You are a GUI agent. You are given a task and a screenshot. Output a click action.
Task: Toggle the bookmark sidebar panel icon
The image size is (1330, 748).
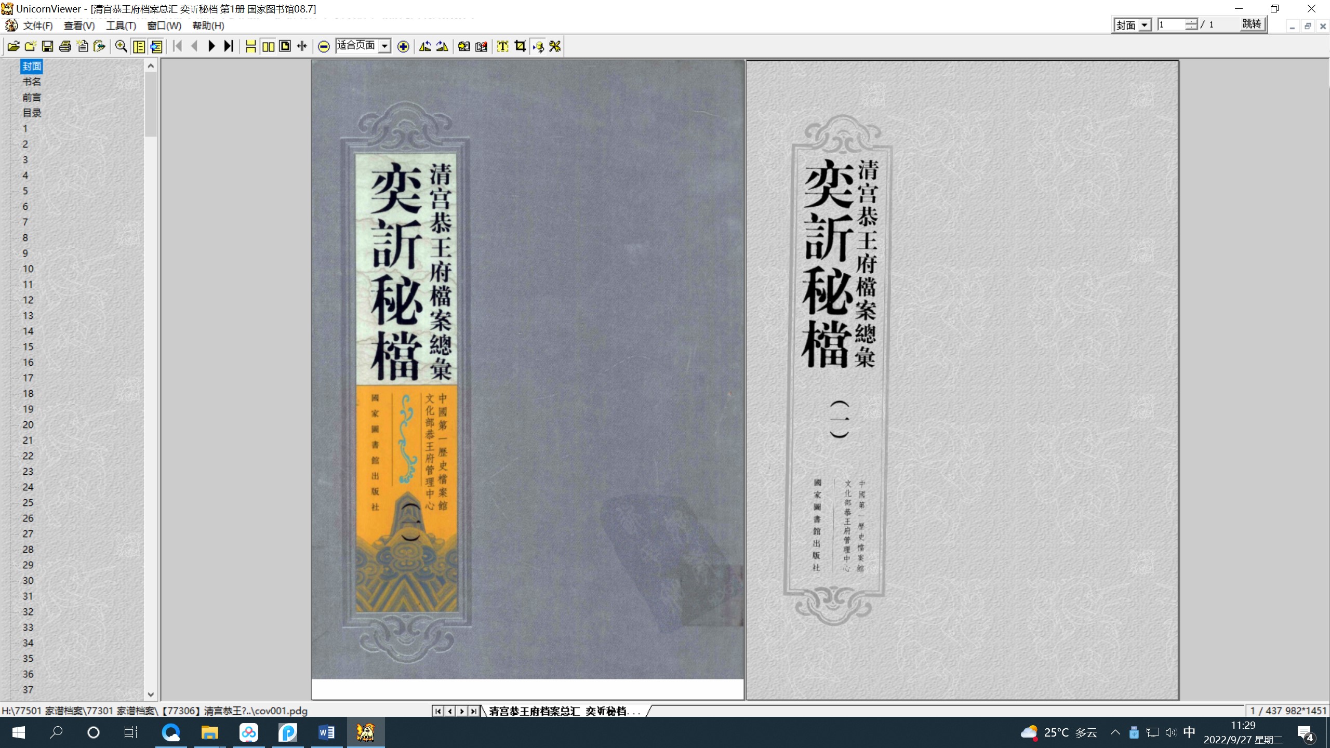[x=139, y=46]
